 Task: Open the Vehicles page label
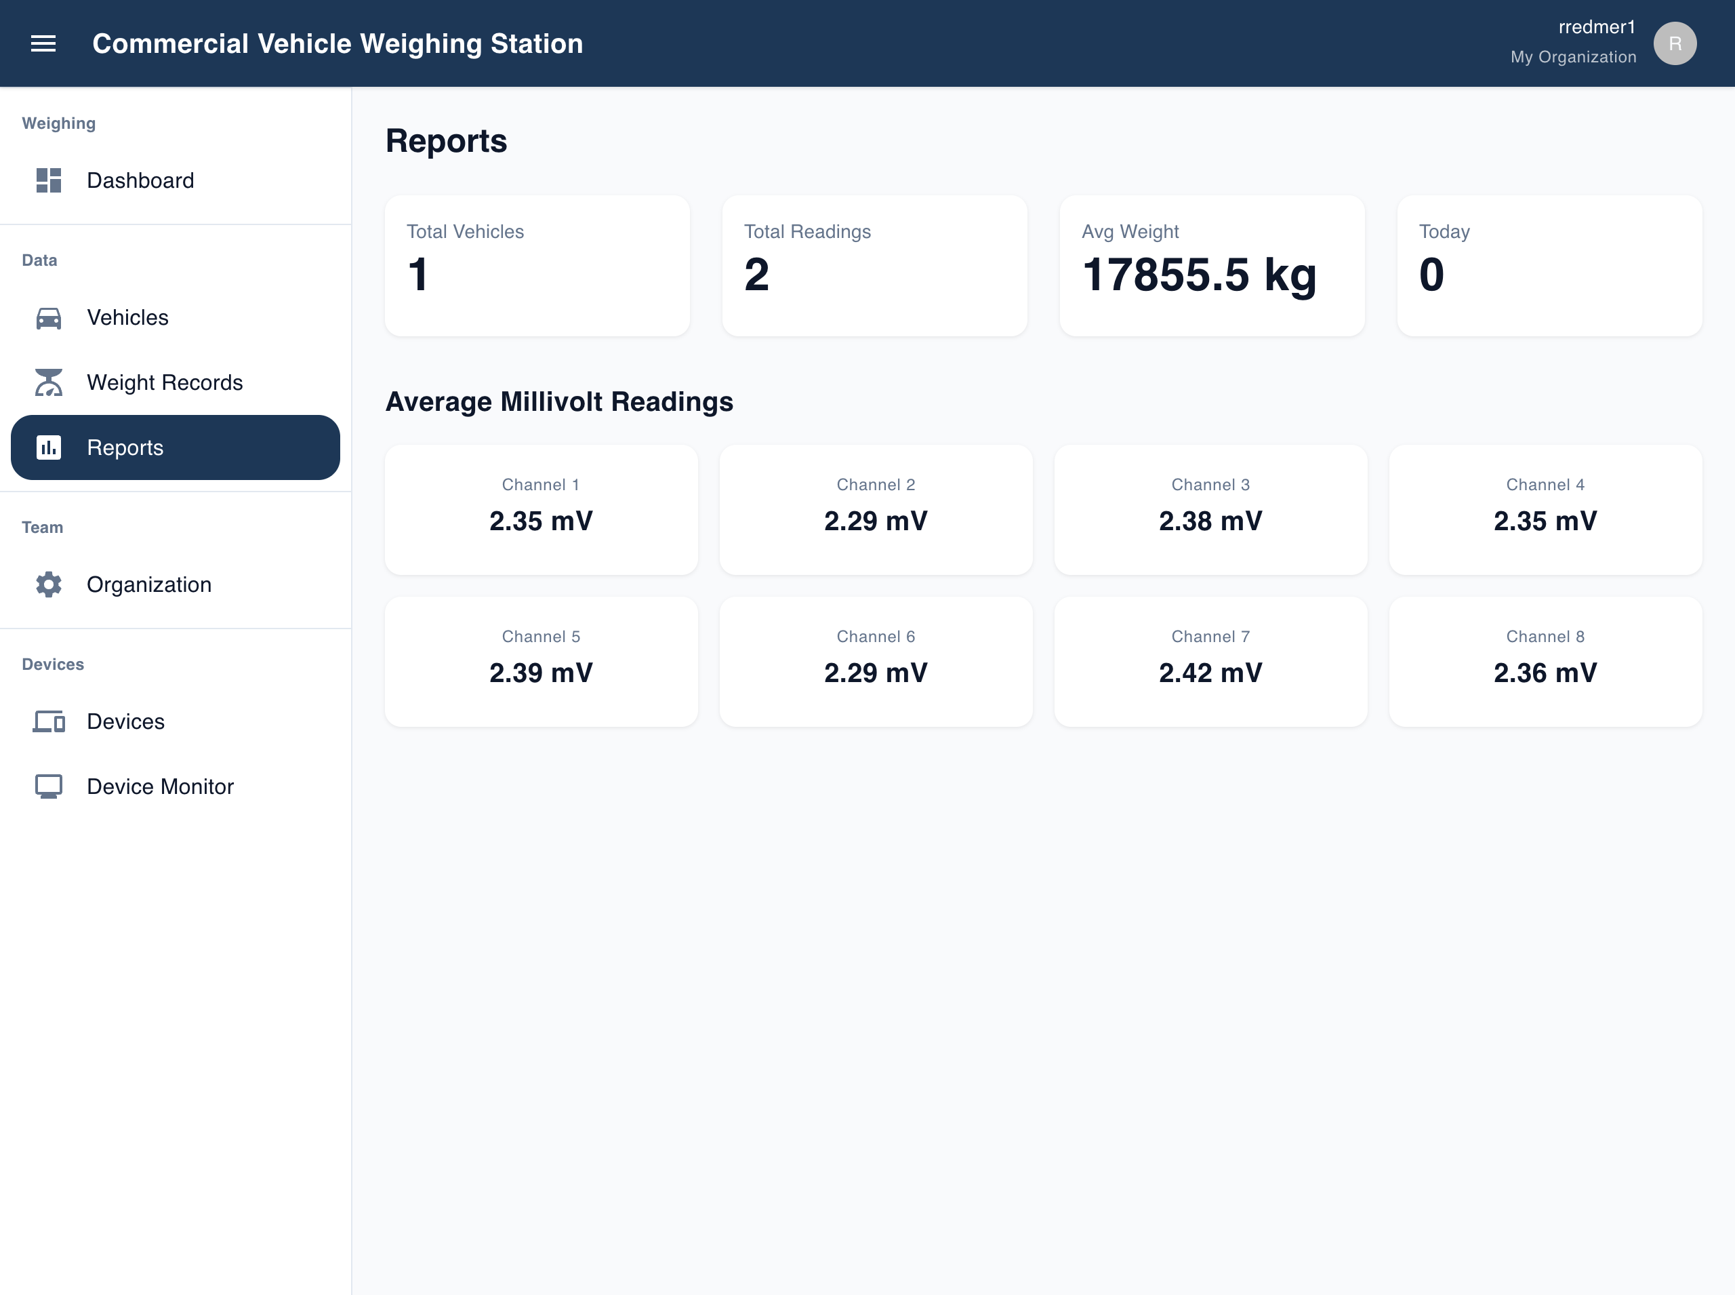tap(127, 317)
